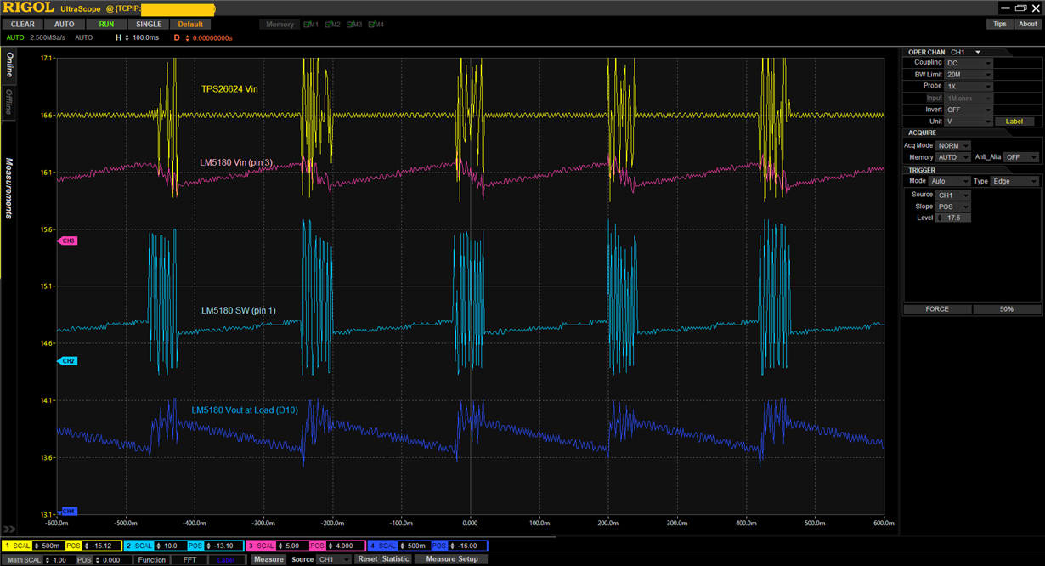Select the CH2 ground marker on the waveform edge

click(68, 361)
